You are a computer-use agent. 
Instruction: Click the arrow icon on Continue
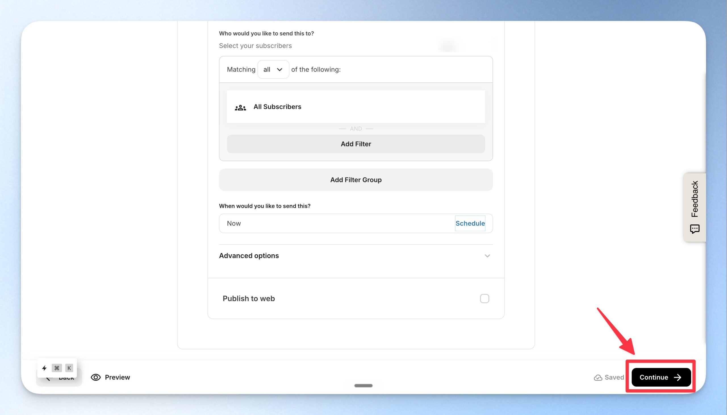pos(677,377)
